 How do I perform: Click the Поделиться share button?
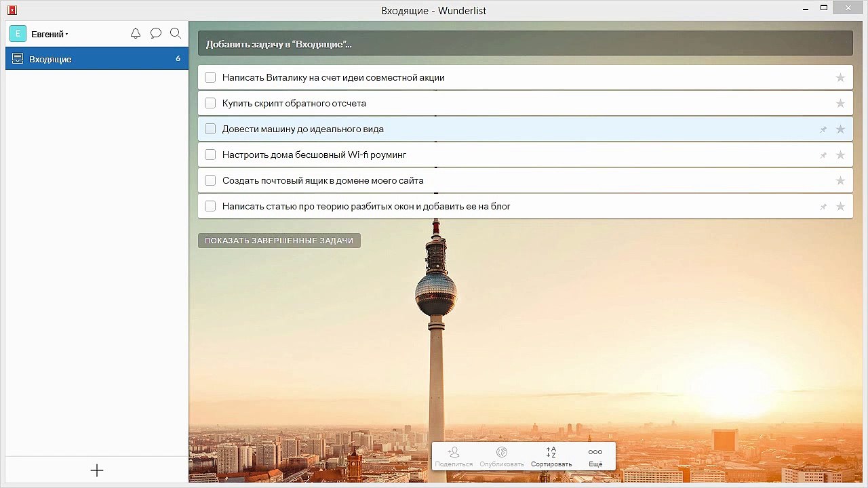(x=454, y=456)
